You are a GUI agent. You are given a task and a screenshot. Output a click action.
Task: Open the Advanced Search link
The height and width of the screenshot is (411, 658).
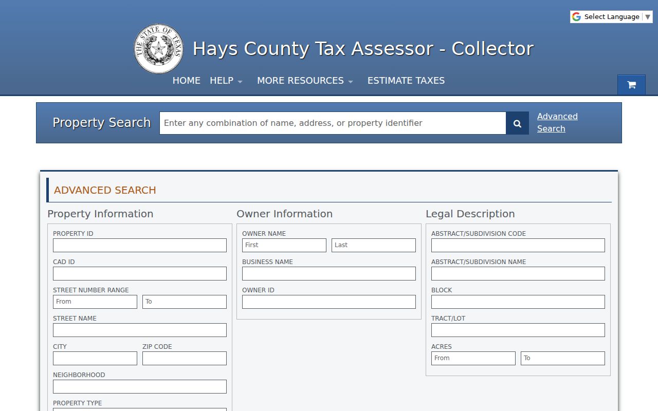557,123
